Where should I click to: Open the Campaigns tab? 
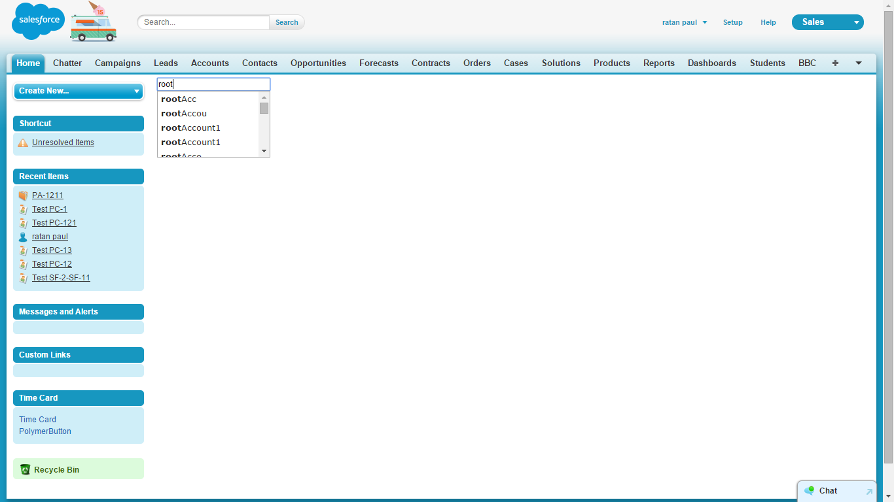(x=118, y=63)
